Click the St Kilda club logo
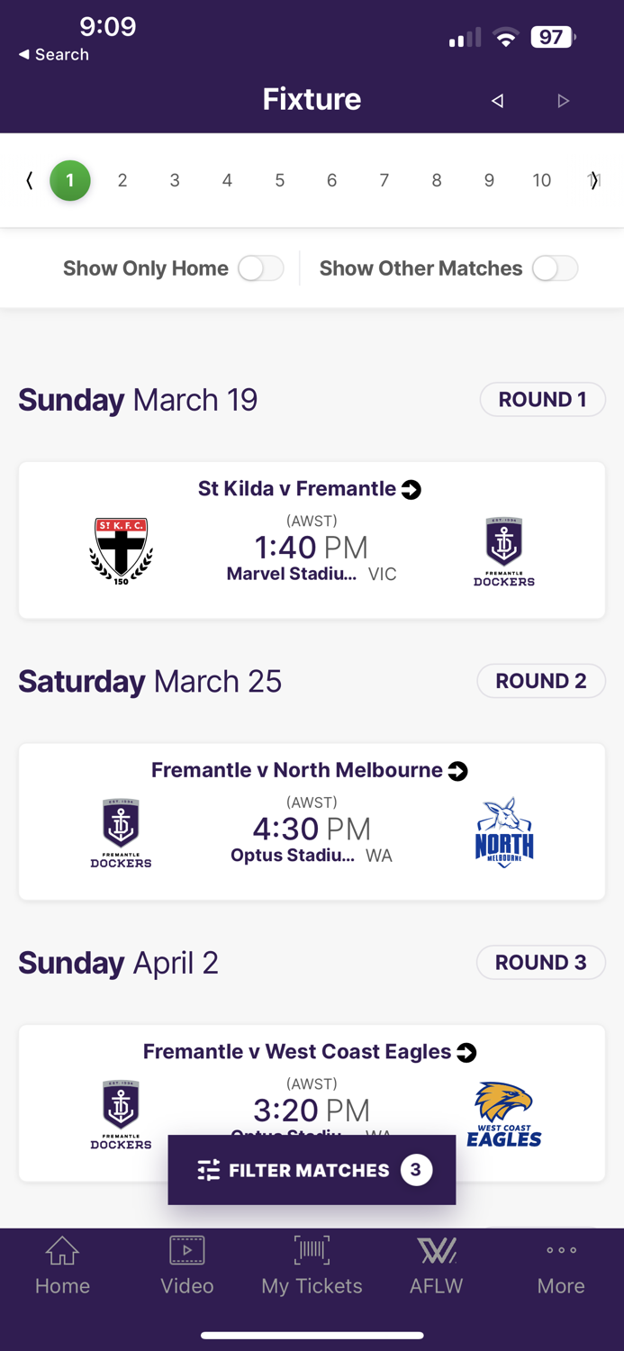The image size is (624, 1351). (120, 548)
